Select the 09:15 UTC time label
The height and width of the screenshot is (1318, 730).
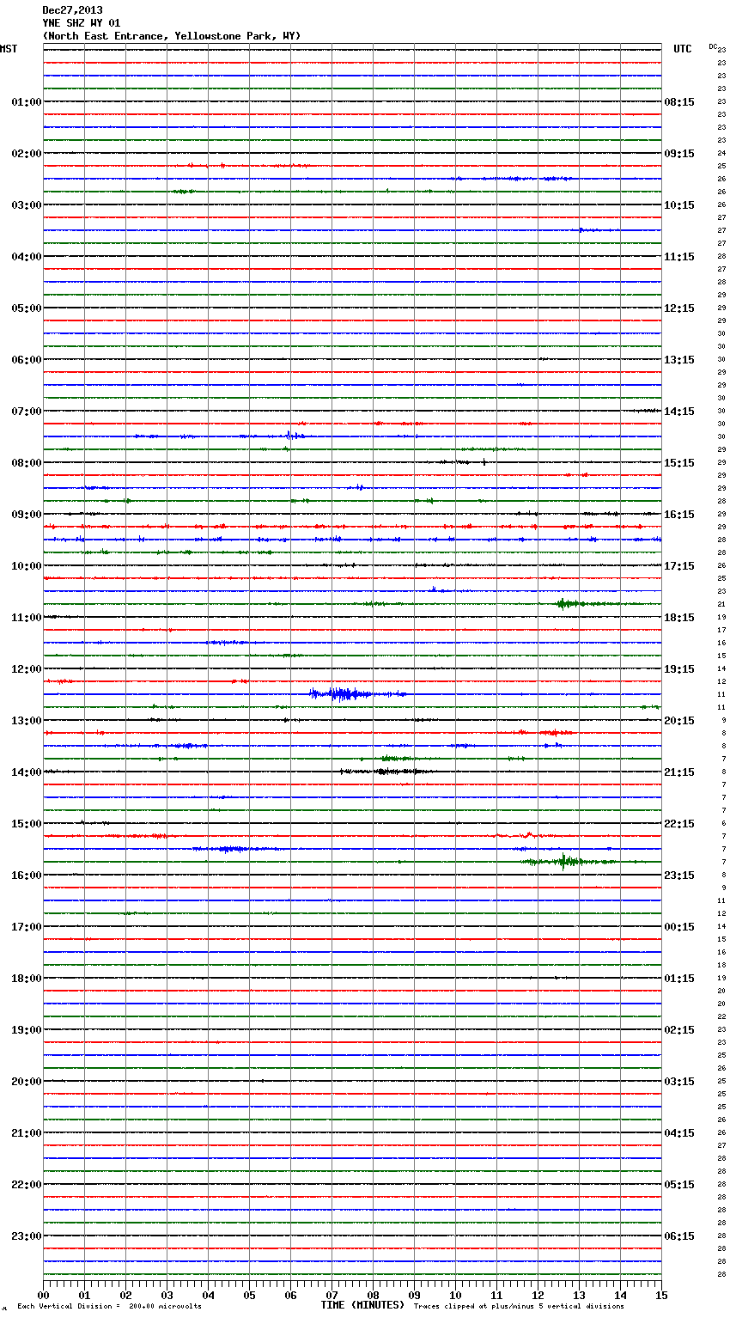(x=679, y=154)
